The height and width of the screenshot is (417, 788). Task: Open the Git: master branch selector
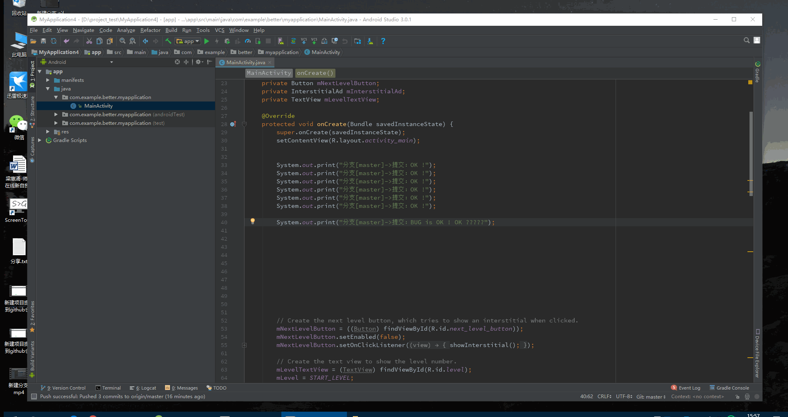coord(651,397)
